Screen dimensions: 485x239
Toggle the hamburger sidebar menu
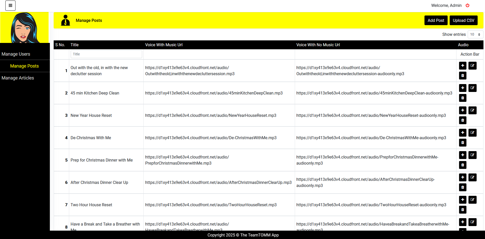point(10,5)
